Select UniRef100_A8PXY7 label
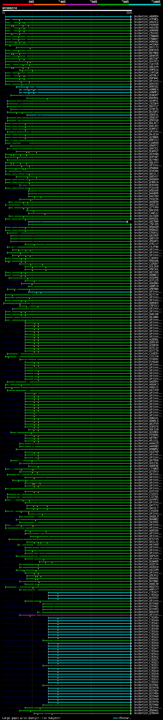This screenshot has height=720, width=163. pos(146,589)
